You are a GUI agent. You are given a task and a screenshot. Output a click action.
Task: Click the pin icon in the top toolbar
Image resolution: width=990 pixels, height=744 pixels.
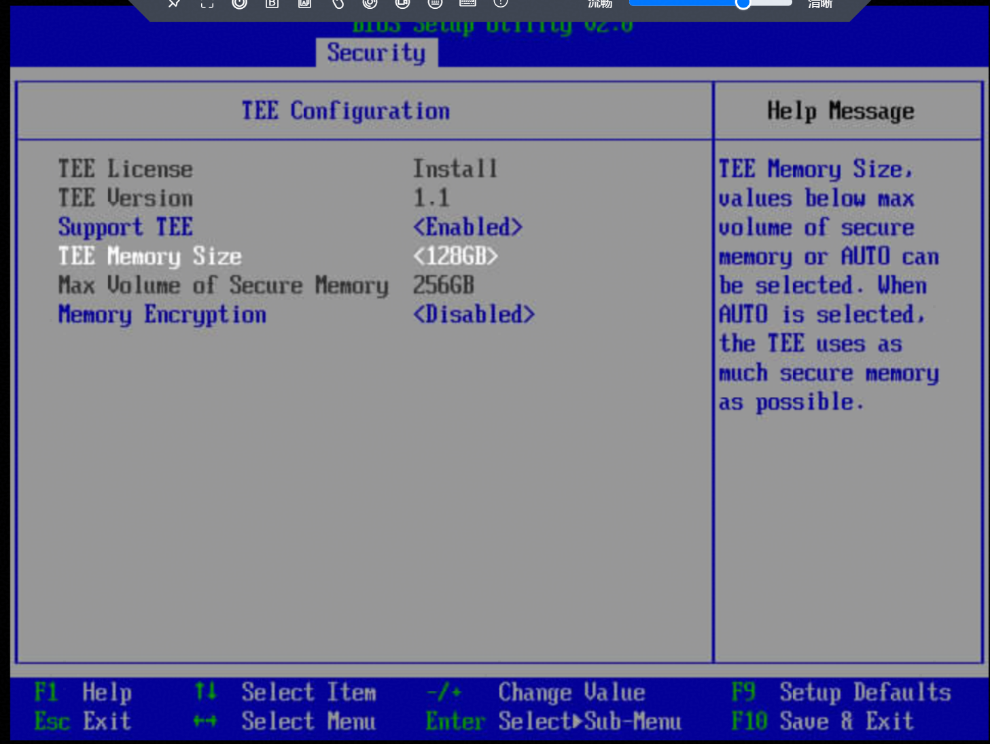(175, 3)
